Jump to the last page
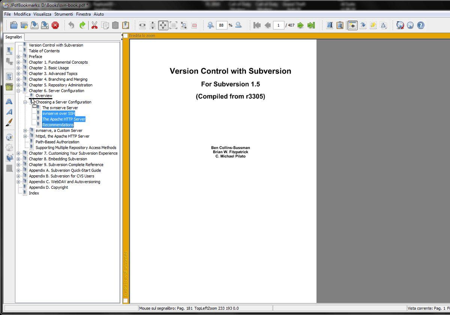Image resolution: width=450 pixels, height=315 pixels. coord(311,25)
